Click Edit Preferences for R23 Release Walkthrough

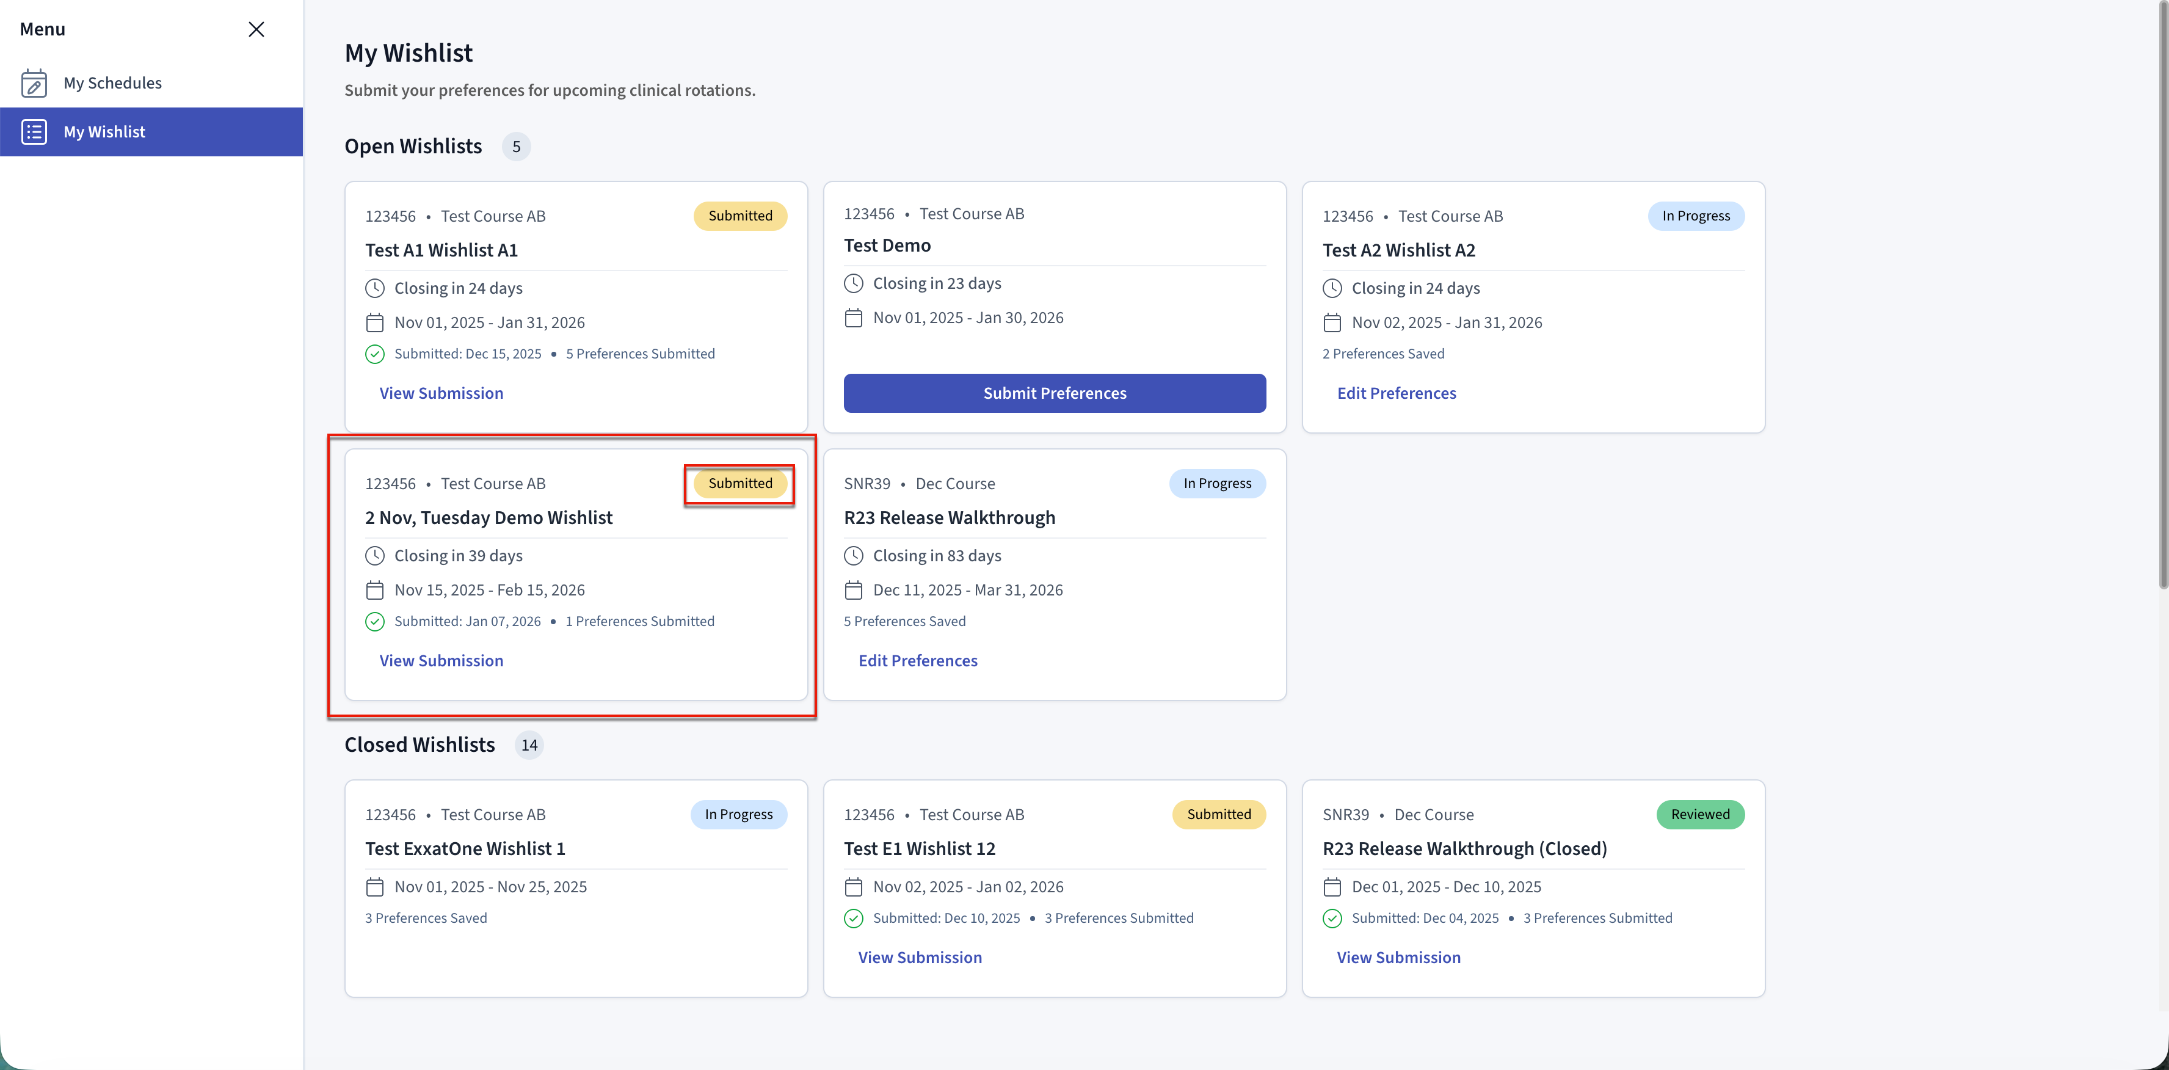pyautogui.click(x=918, y=661)
